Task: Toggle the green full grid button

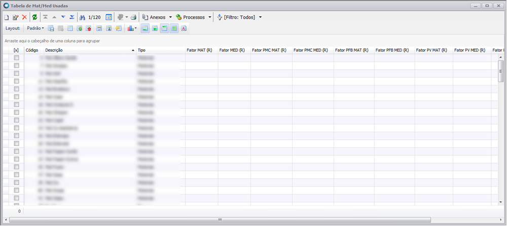Action: [174, 28]
